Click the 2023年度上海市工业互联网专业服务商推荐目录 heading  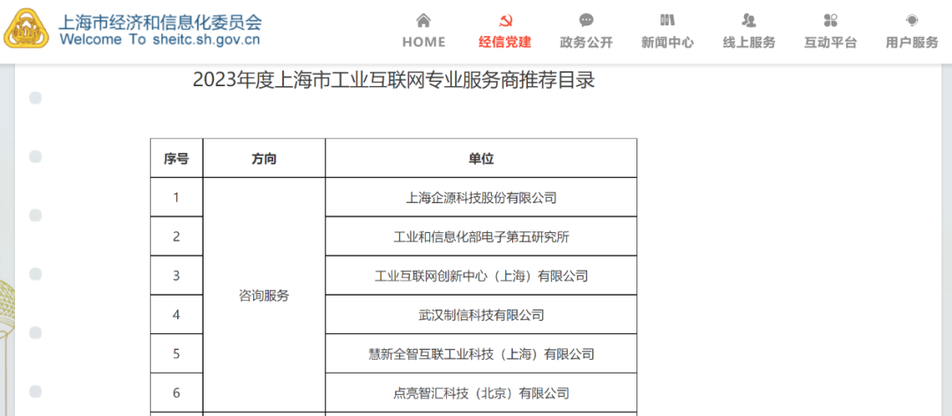point(393,80)
